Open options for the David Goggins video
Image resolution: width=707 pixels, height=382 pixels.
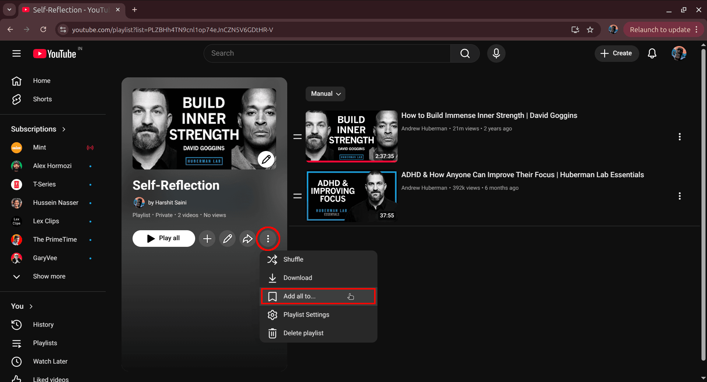[x=679, y=137]
